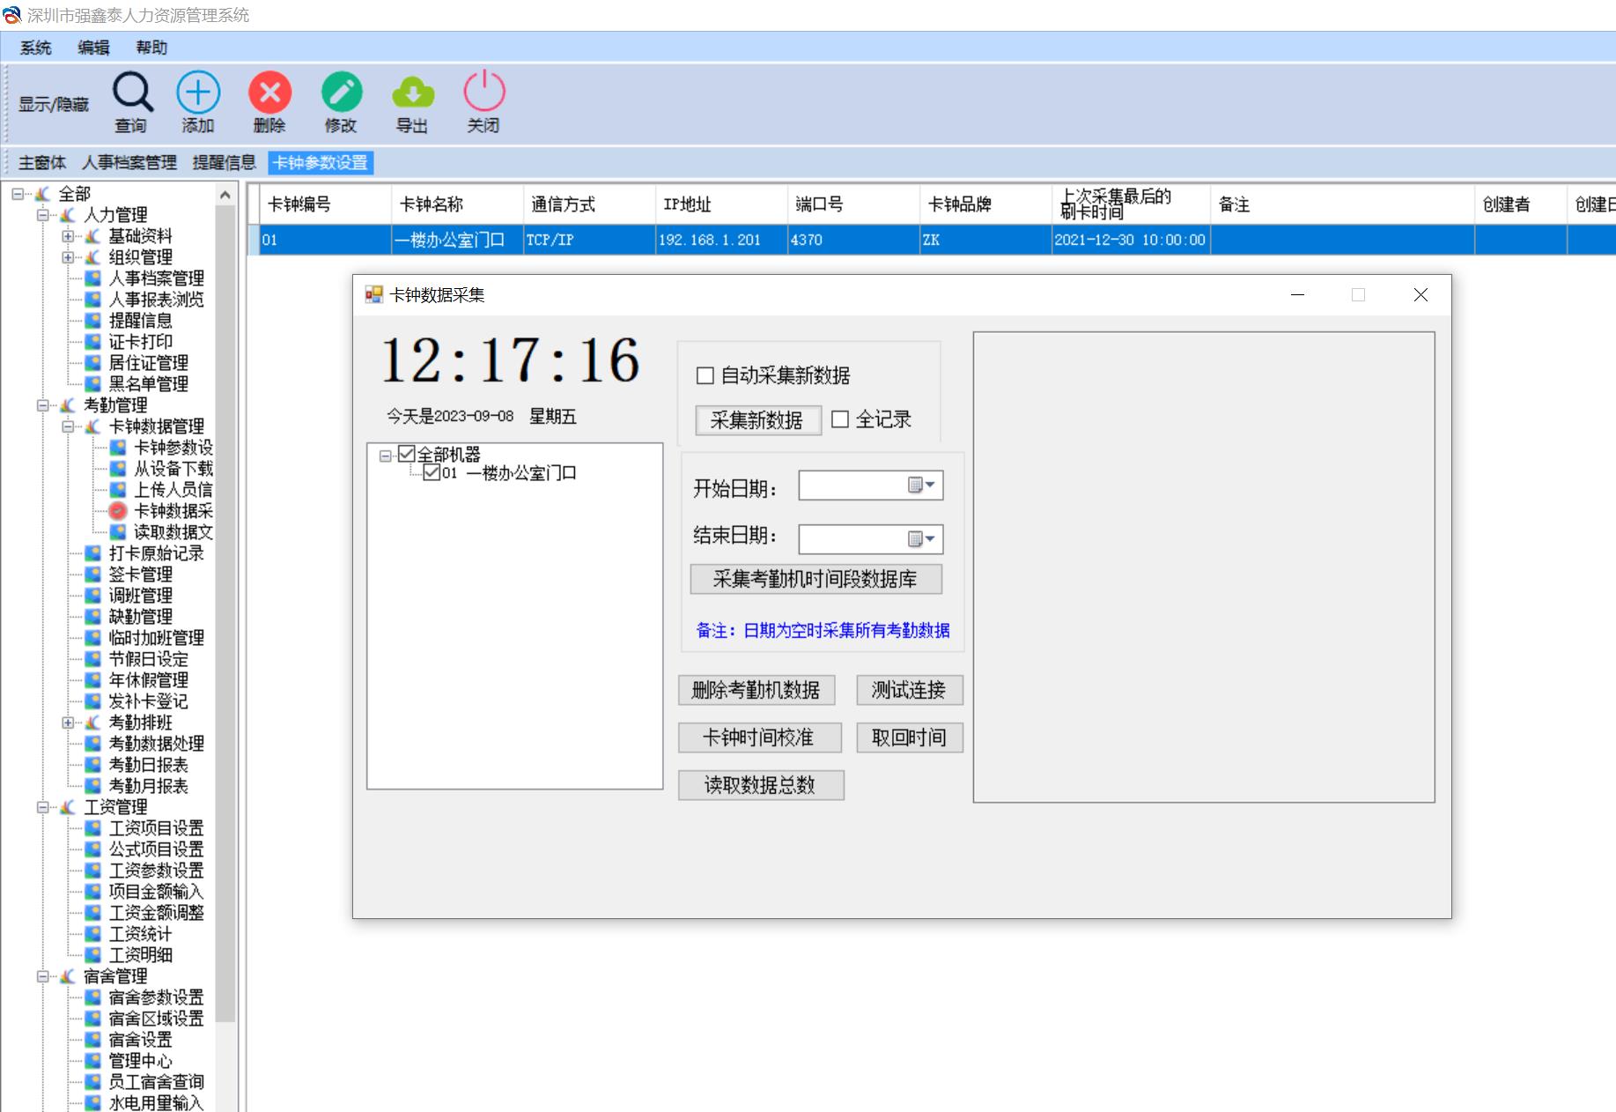Image resolution: width=1616 pixels, height=1112 pixels.
Task: Click the icon beside 黑名单管理
Action: click(92, 384)
